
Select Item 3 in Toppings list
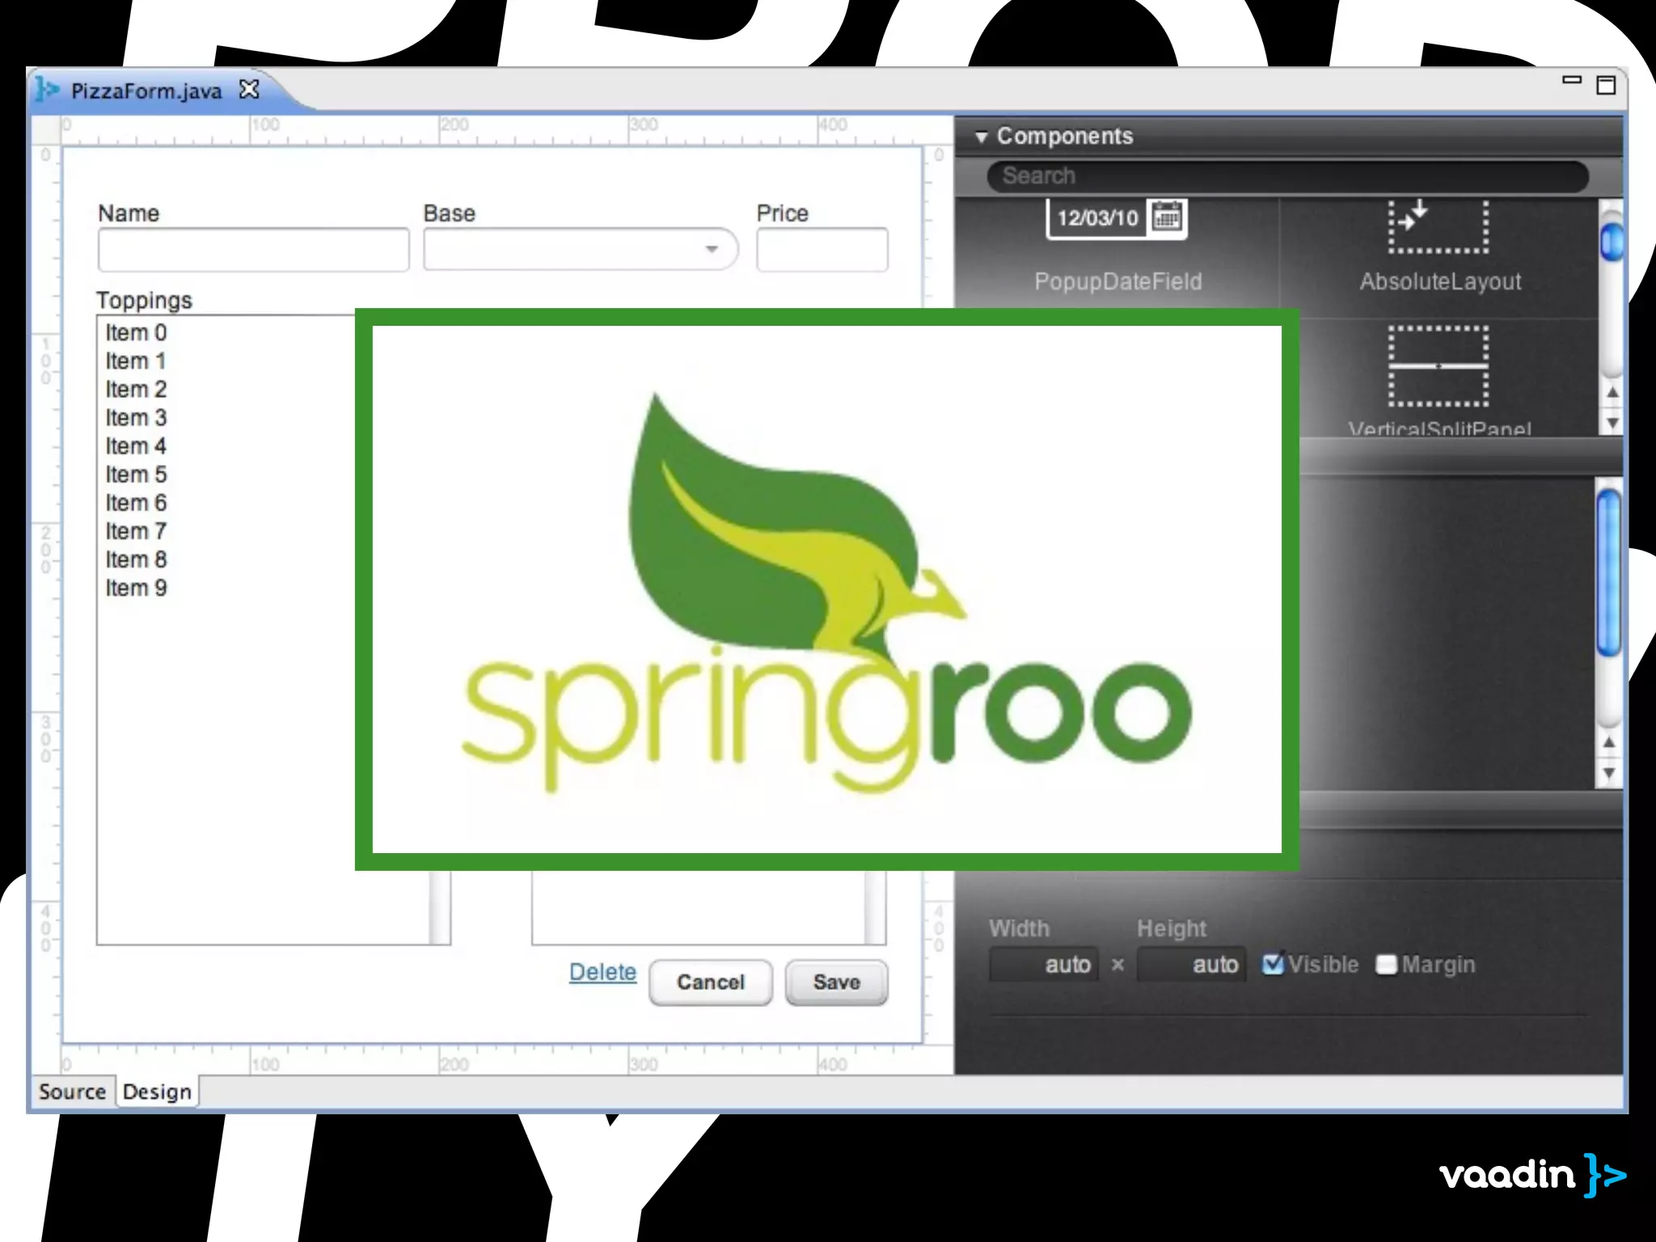coord(136,417)
